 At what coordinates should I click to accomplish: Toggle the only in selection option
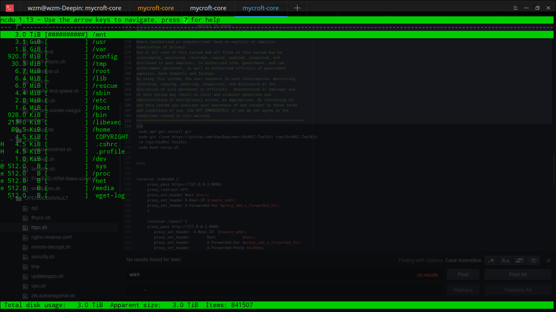click(x=519, y=260)
